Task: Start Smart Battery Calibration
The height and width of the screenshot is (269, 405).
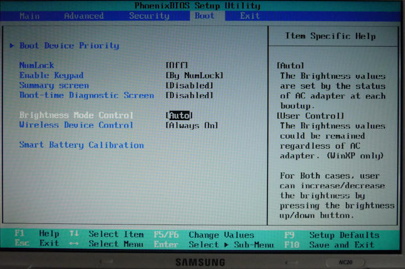Action: click(x=81, y=145)
